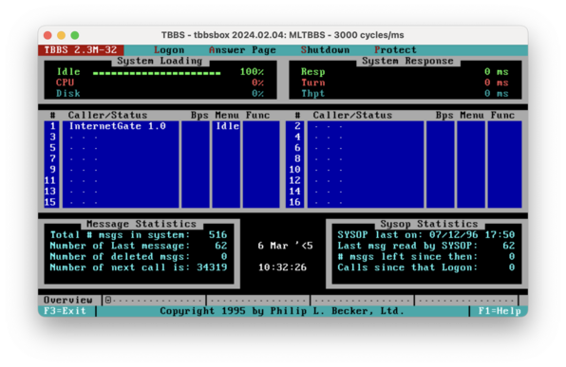Image resolution: width=566 pixels, height=367 pixels.
Task: Click the F3=Exit function key label
Action: (x=65, y=311)
